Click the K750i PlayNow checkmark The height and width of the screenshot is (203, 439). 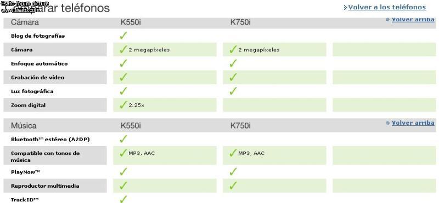(x=233, y=171)
